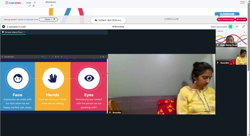This screenshot has width=250, height=136.
Task: Select the pencil draw tool
Action: 29,6
